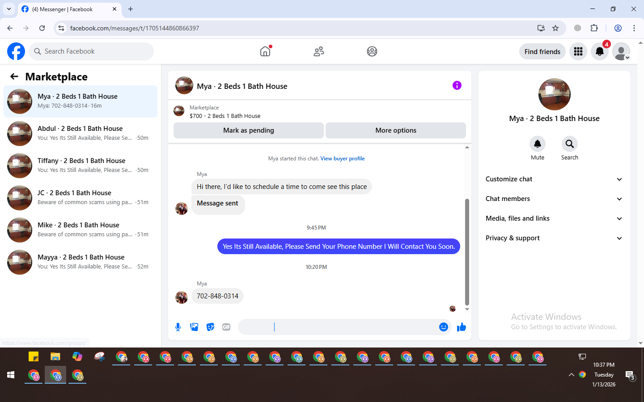Open the Windows notification center

(630, 375)
